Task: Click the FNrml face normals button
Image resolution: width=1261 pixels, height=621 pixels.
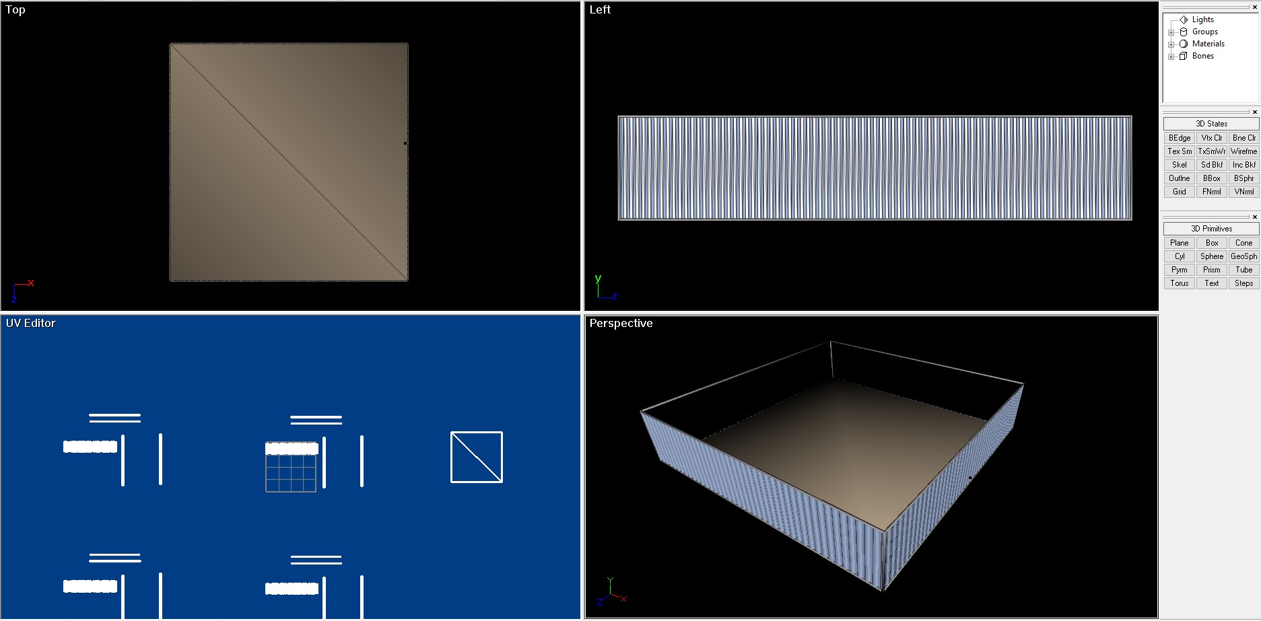Action: pos(1211,192)
